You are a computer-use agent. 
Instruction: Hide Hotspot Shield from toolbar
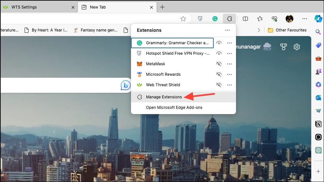219,53
